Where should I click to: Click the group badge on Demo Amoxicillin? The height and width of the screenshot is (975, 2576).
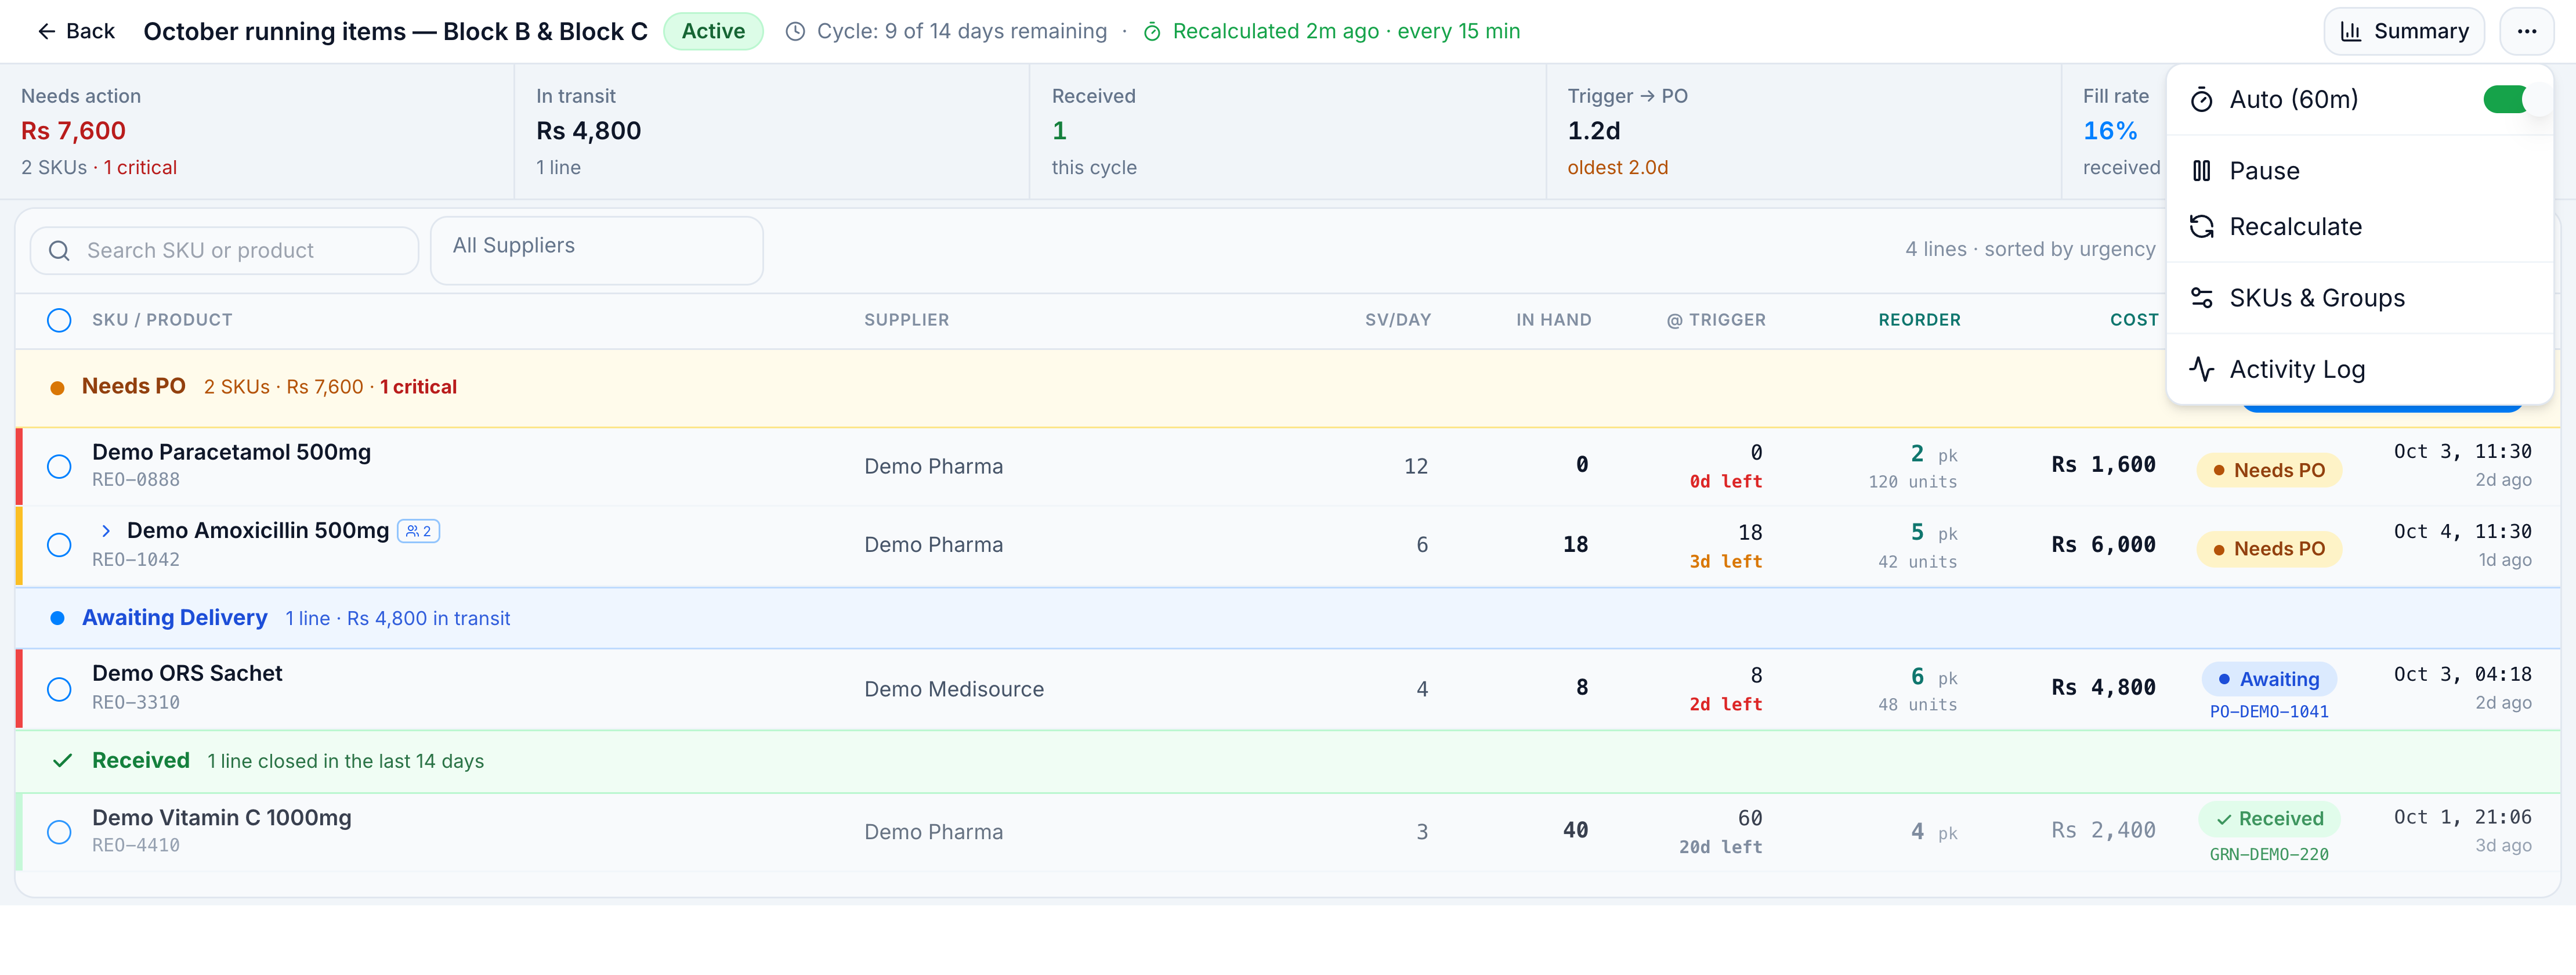coord(419,531)
